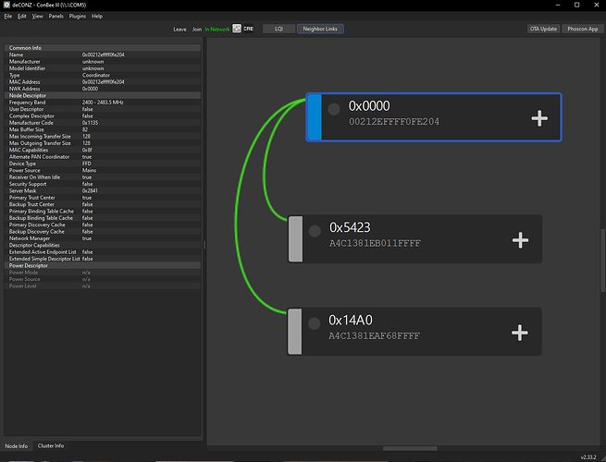Viewport: 606px width, 462px height.
Task: Click the vertical scrollbar of the node view
Action: pyautogui.click(x=602, y=261)
